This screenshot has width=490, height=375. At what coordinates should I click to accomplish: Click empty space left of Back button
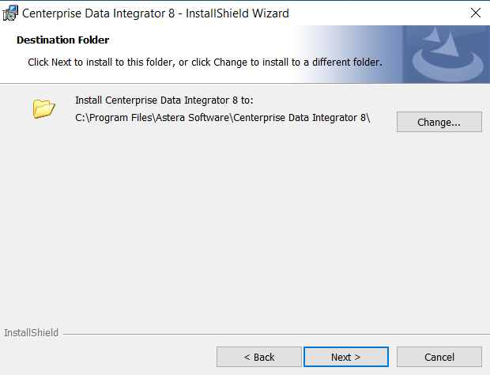(x=111, y=357)
